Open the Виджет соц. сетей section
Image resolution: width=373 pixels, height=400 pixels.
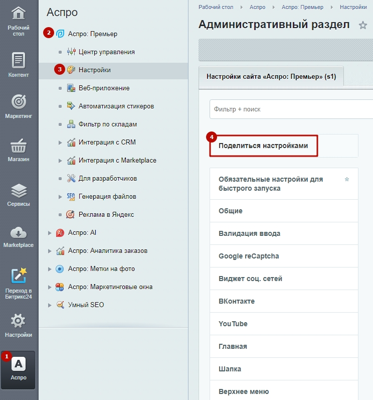[x=284, y=279]
